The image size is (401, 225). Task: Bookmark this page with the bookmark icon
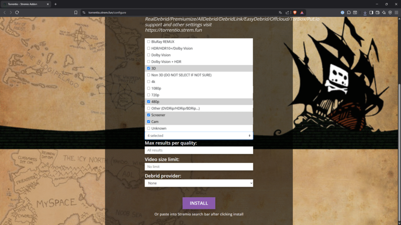click(76, 12)
